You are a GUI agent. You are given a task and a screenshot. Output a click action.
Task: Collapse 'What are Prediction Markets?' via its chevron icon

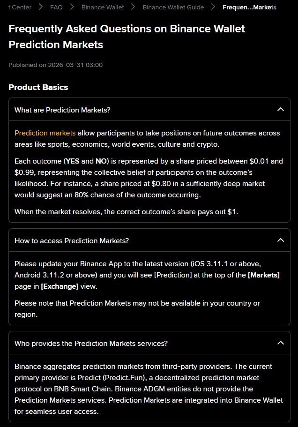281,110
